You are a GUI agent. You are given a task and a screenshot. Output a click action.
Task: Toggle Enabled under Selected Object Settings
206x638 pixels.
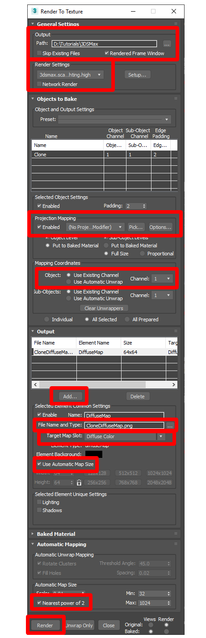[39, 206]
